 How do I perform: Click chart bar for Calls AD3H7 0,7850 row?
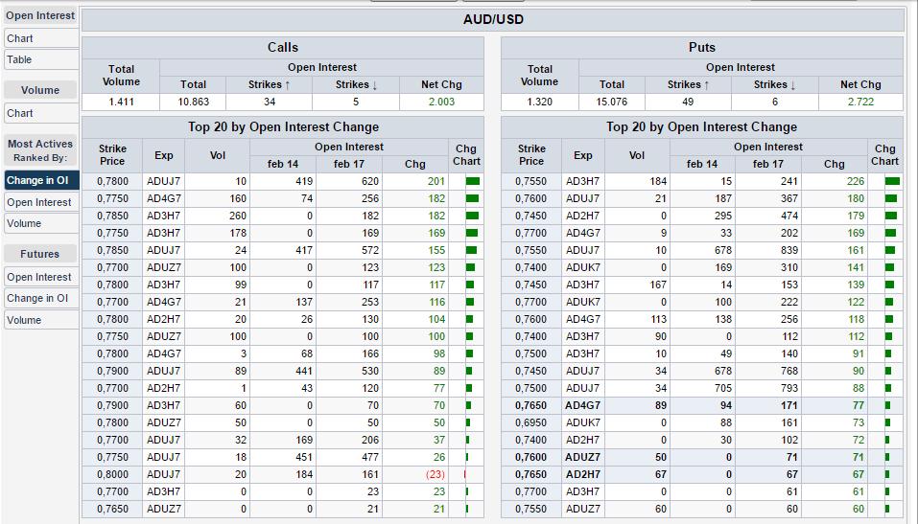click(471, 216)
